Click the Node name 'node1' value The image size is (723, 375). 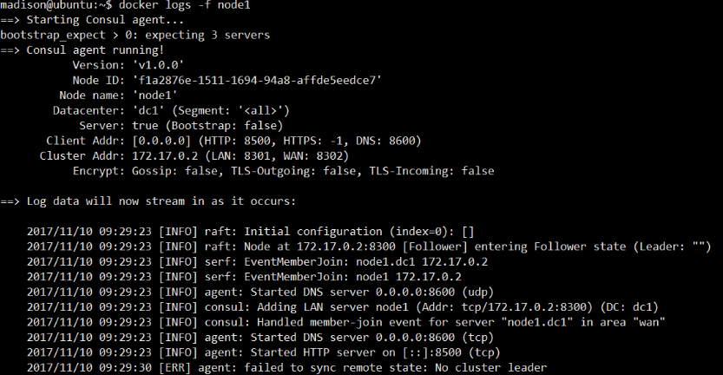pos(154,95)
